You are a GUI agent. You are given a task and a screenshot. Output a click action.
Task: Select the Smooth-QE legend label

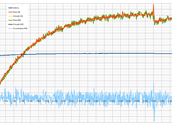tap(18, 16)
